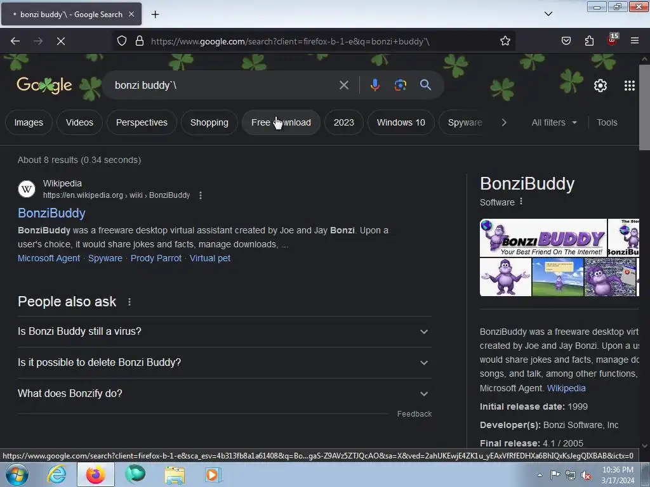
Task: Switch to the Images filter
Action: coord(29,122)
